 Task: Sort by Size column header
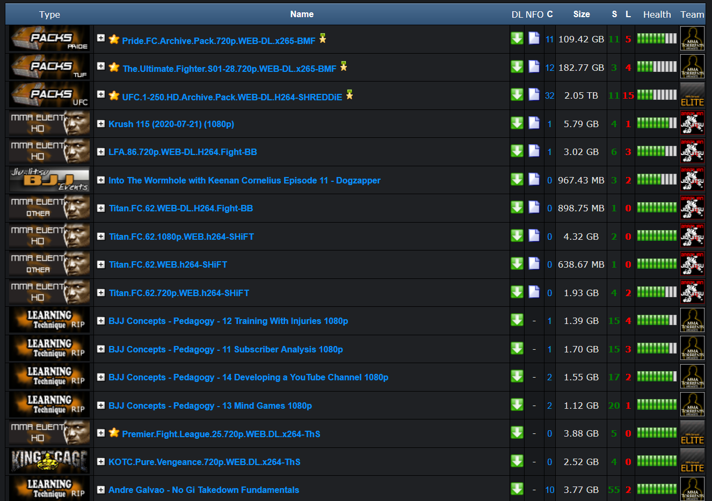point(582,14)
